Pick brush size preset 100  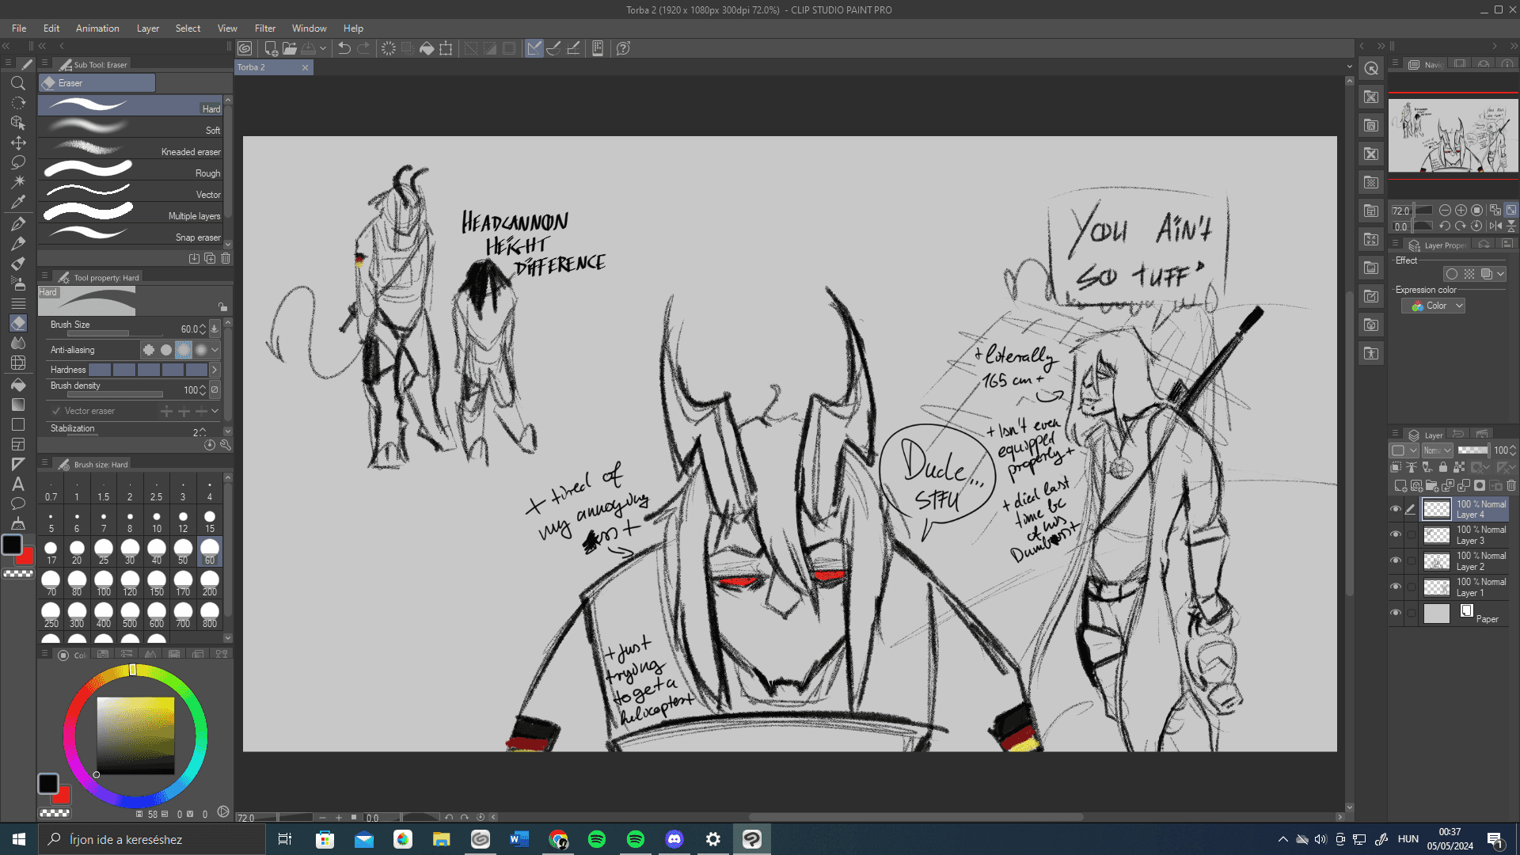point(104,583)
